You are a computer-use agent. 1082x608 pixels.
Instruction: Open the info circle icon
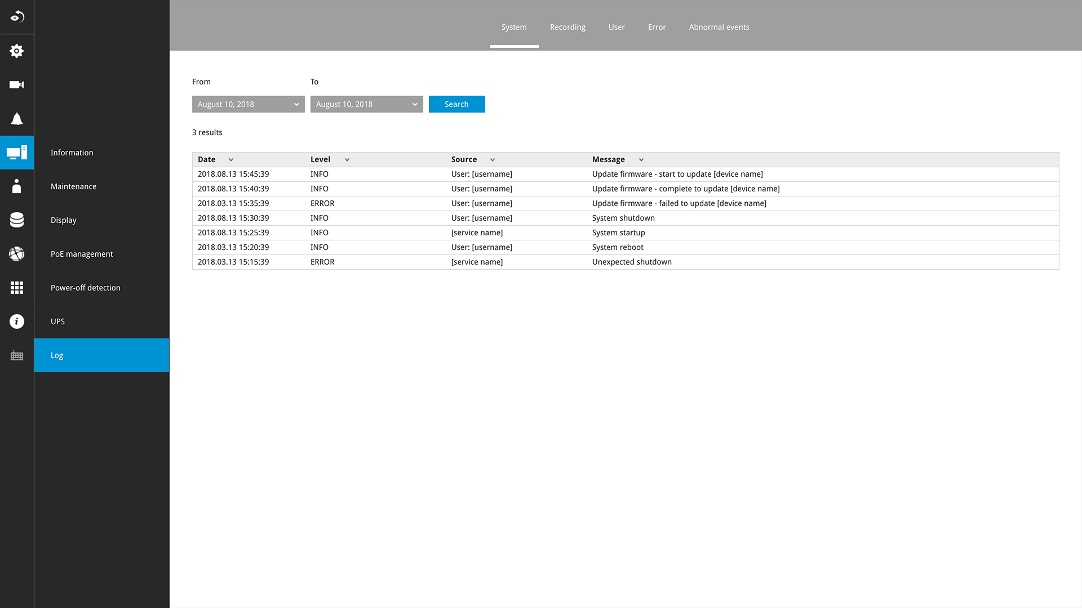(x=17, y=321)
